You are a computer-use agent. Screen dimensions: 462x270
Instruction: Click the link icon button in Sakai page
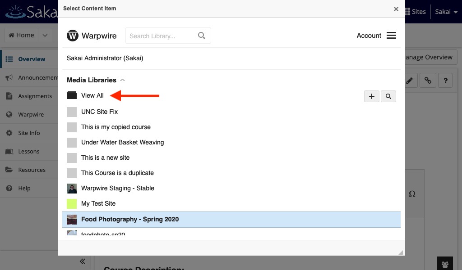[x=428, y=80]
